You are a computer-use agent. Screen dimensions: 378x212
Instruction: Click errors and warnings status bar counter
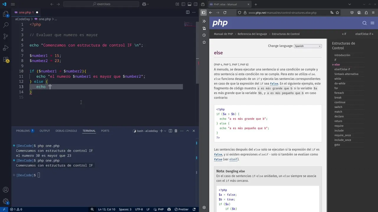pos(16,209)
